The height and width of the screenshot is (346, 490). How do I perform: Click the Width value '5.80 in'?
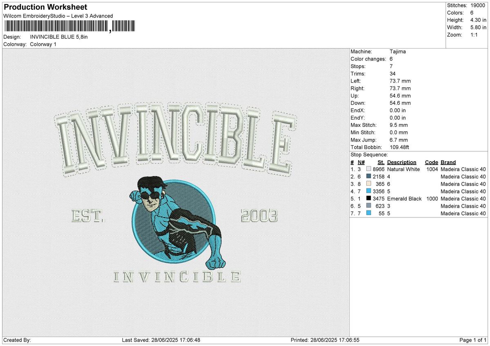tap(478, 27)
